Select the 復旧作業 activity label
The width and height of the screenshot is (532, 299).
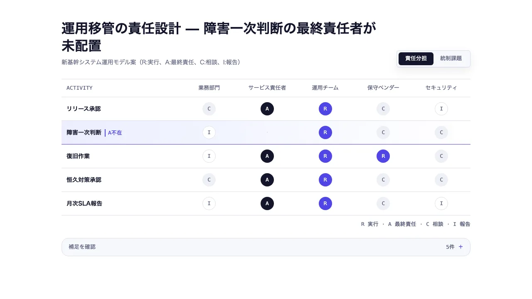[x=78, y=156]
